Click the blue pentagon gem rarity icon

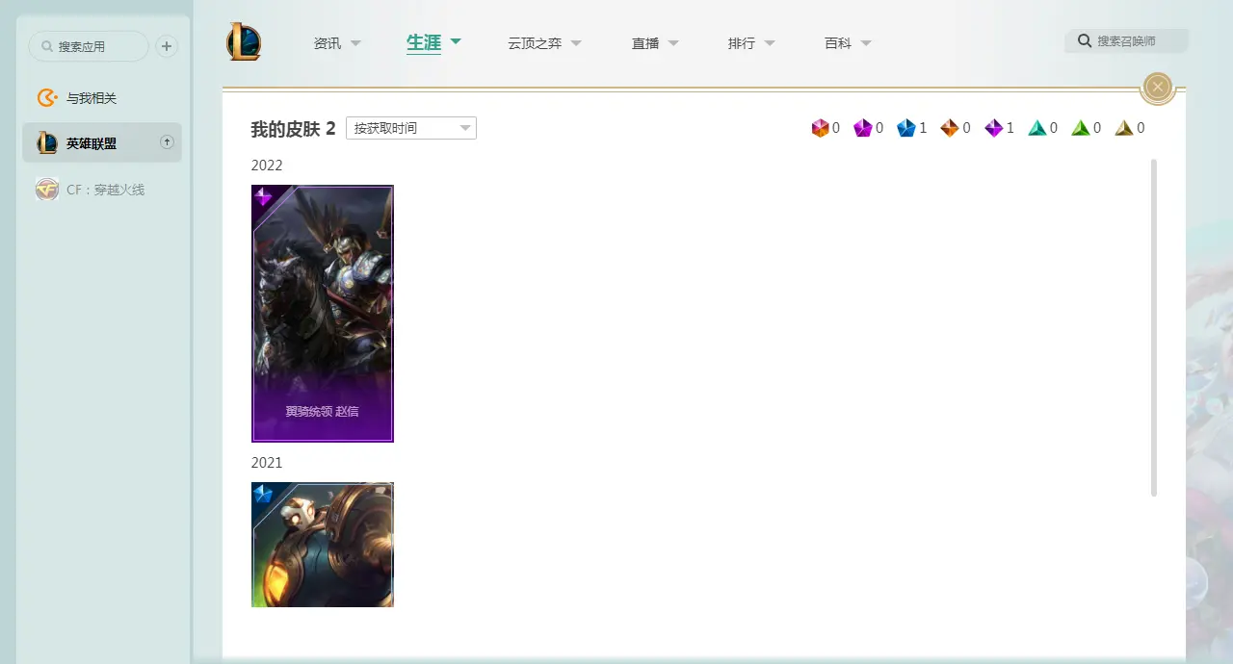(x=905, y=128)
